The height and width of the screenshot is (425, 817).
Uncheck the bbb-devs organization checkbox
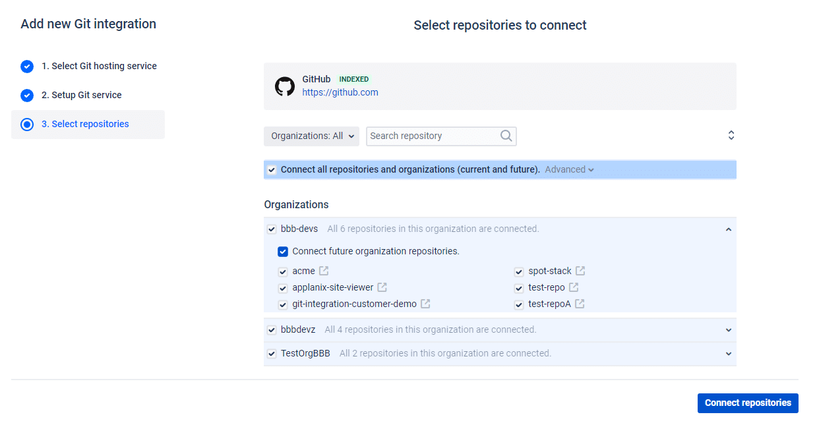click(x=272, y=229)
